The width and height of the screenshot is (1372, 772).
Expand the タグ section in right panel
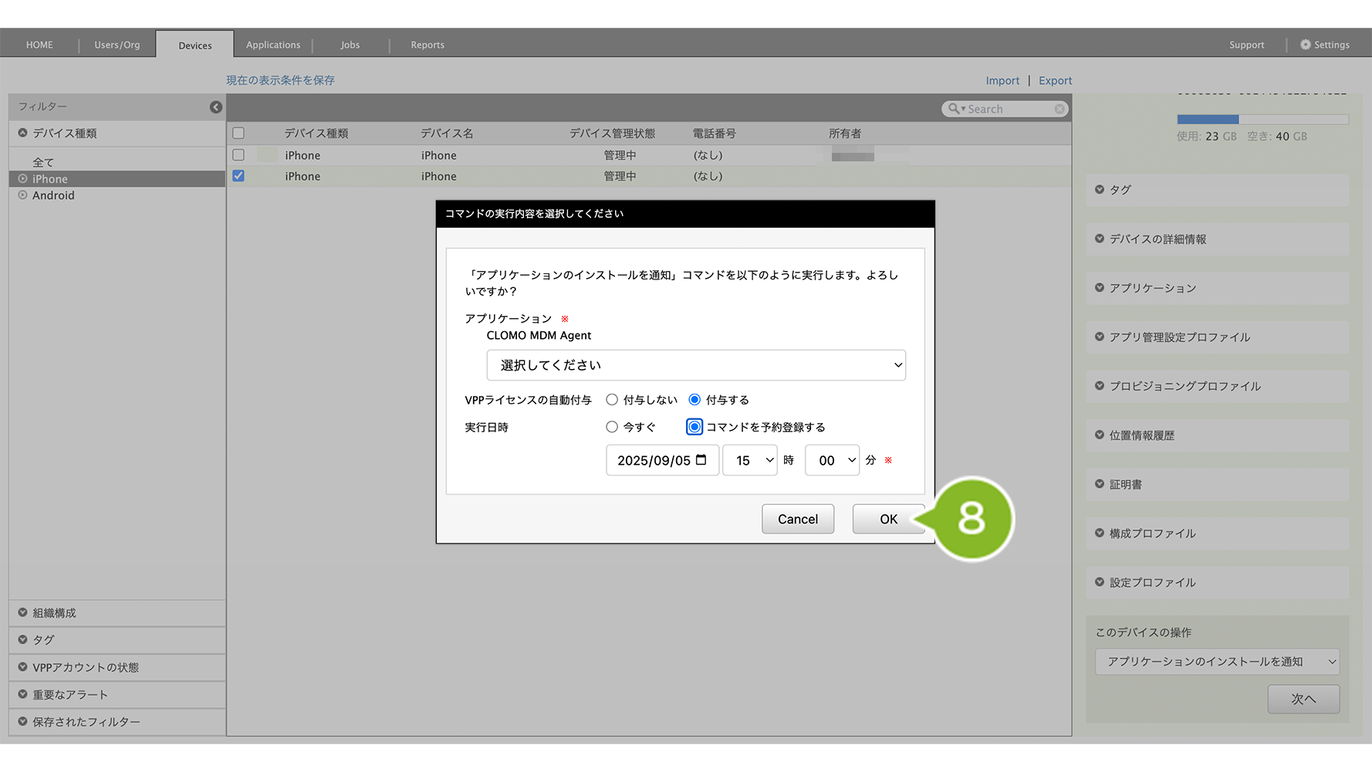(x=1100, y=190)
